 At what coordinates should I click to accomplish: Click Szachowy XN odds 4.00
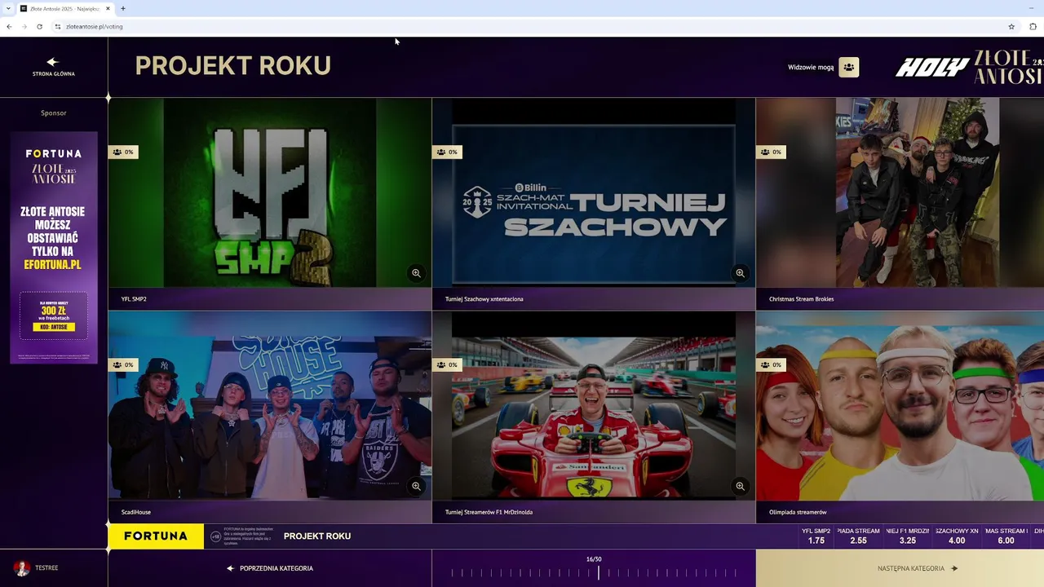pos(957,536)
